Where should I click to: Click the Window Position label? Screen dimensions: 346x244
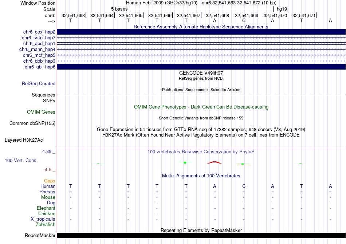(38, 3)
